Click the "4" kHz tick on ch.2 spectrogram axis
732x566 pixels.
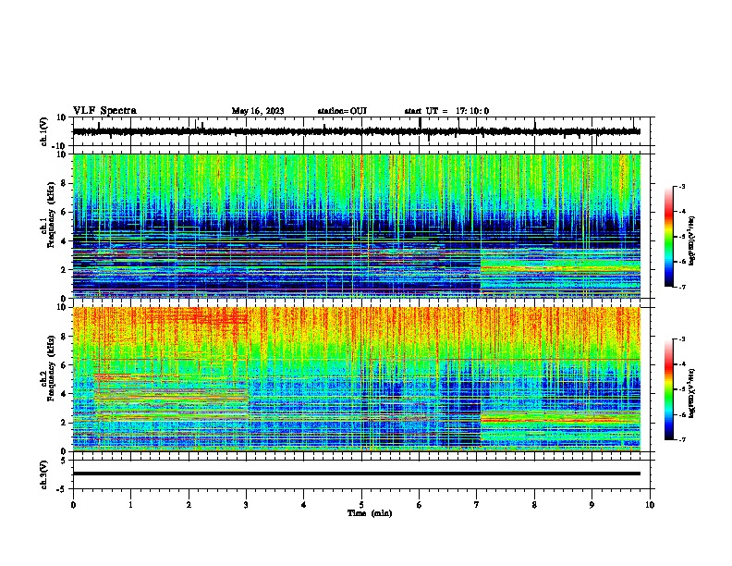(x=64, y=394)
